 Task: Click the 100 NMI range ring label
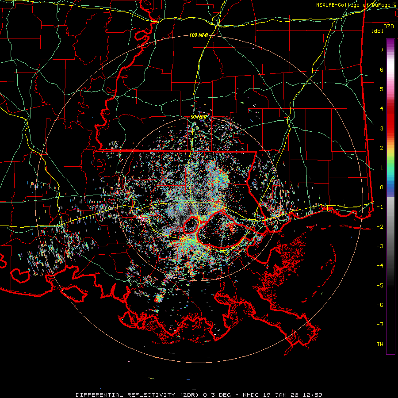click(x=199, y=35)
